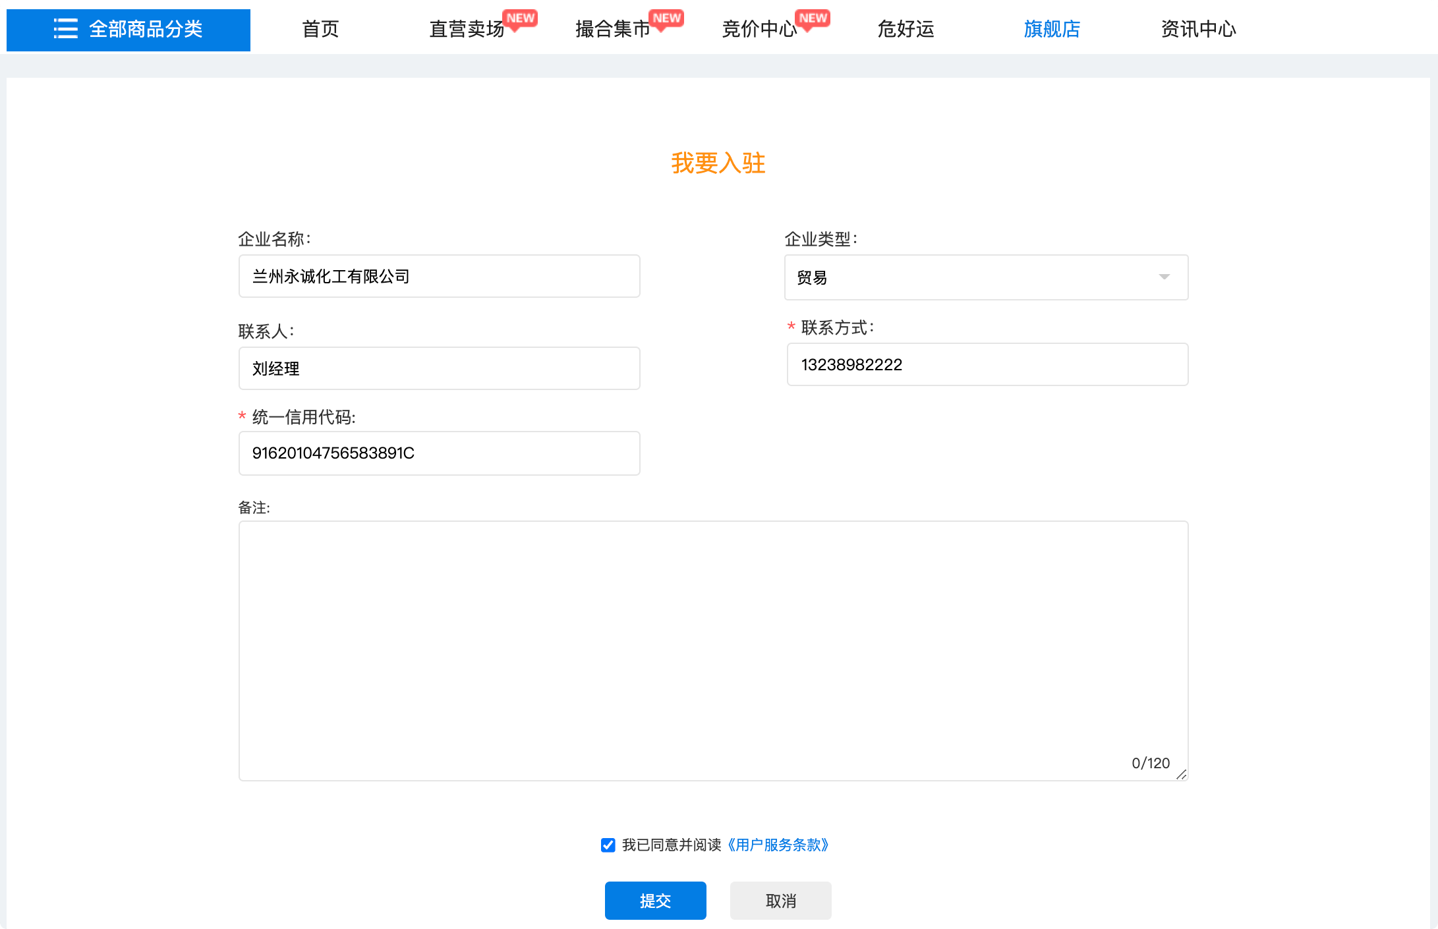Click the NEW badge on 撮合集市
The image size is (1438, 929).
667,18
